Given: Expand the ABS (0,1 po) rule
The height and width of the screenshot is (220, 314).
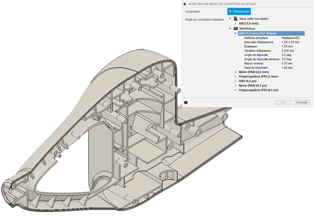Looking at the screenshot, I should [235, 81].
